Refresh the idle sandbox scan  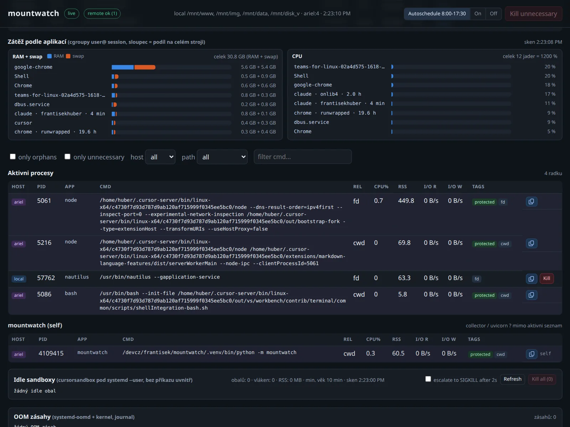pos(512,379)
